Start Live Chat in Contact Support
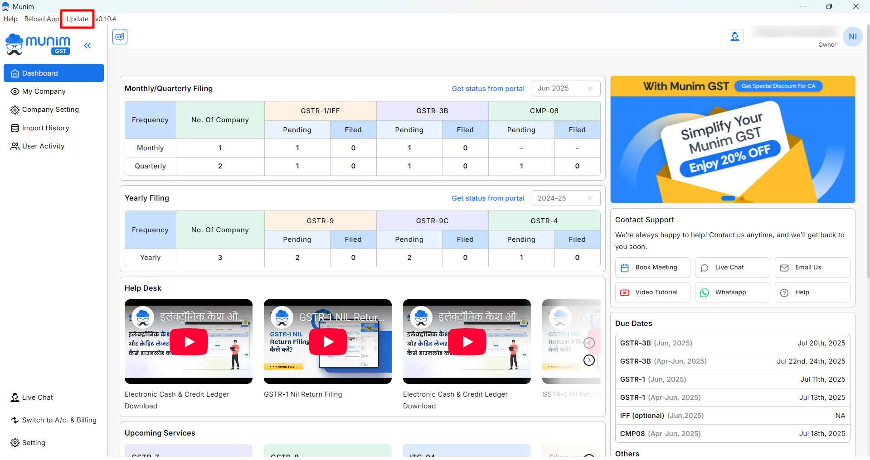The width and height of the screenshot is (870, 460). point(732,267)
